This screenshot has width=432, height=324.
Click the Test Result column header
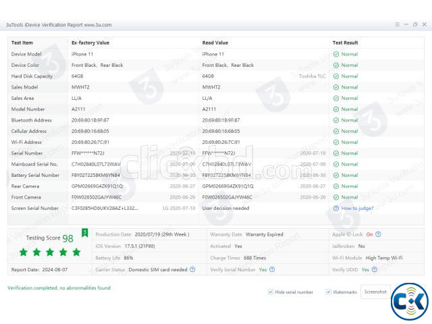(x=345, y=43)
